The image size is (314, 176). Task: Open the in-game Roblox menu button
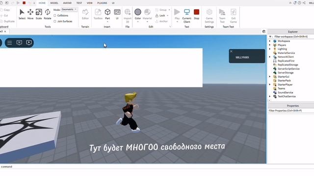[10, 43]
